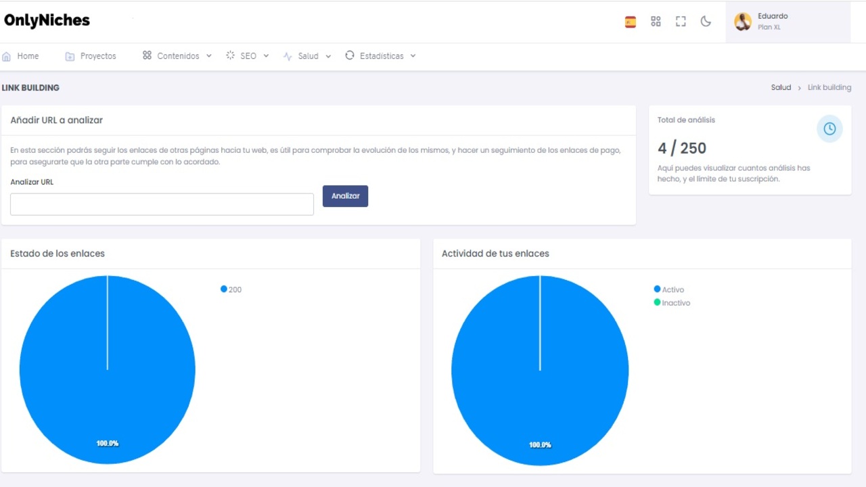Click the Spanish flag language icon
The height and width of the screenshot is (487, 866).
pyautogui.click(x=630, y=22)
